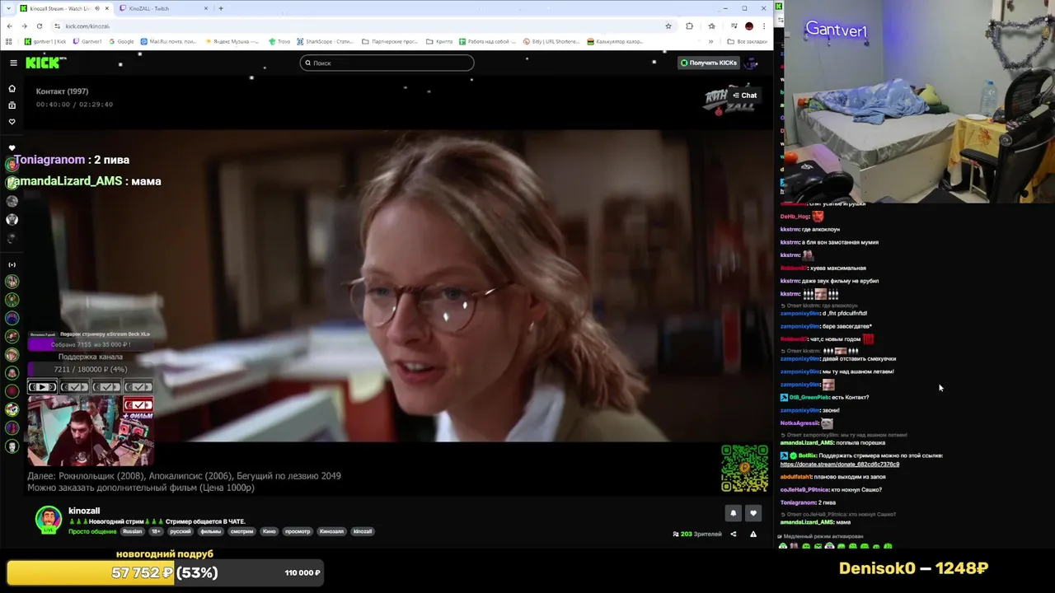Open the Gantver1 Twitch bookmark
1055x593 pixels.
coord(87,41)
